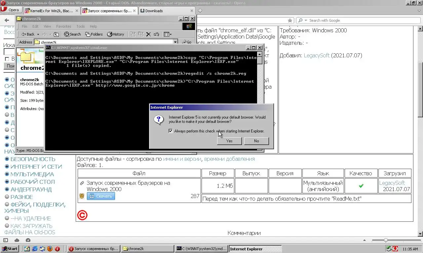423x253 pixels.
Task: Click the LegacySoft uploader link in table
Action: point(392,183)
